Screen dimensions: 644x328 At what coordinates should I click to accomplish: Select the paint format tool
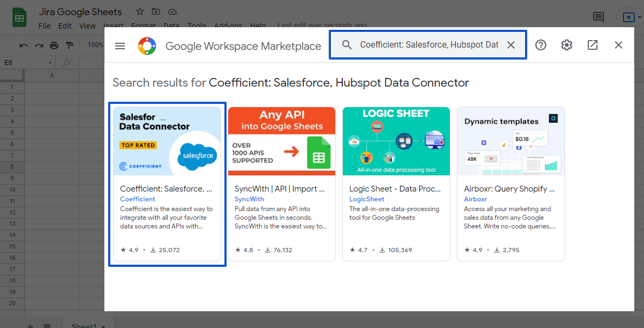69,45
